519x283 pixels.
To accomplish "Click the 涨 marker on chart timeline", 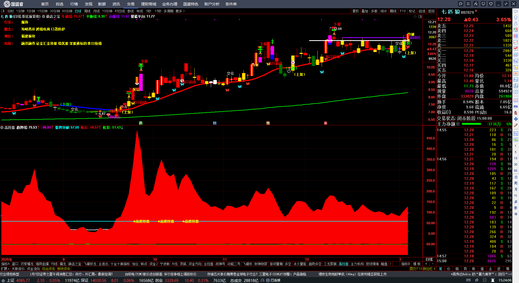I will [x=325, y=123].
